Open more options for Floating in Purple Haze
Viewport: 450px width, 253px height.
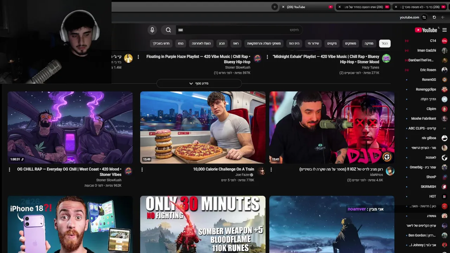coord(138,57)
